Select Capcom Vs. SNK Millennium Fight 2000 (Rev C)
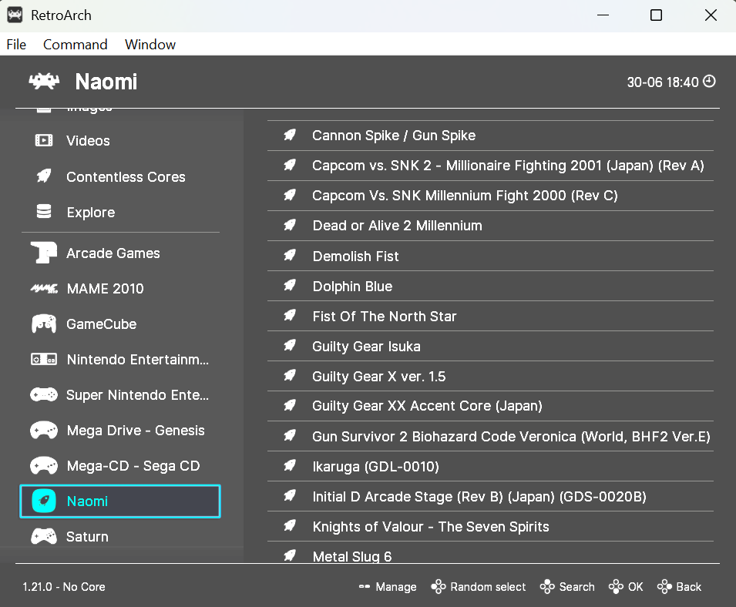Image resolution: width=736 pixels, height=607 pixels. point(490,196)
